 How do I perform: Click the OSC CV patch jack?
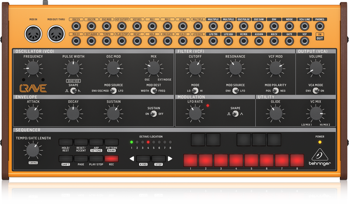point(77,27)
